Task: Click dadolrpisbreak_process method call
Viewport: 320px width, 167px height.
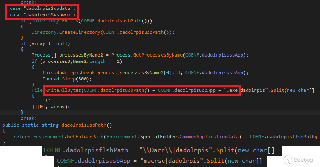Action: pyautogui.click(x=87, y=73)
